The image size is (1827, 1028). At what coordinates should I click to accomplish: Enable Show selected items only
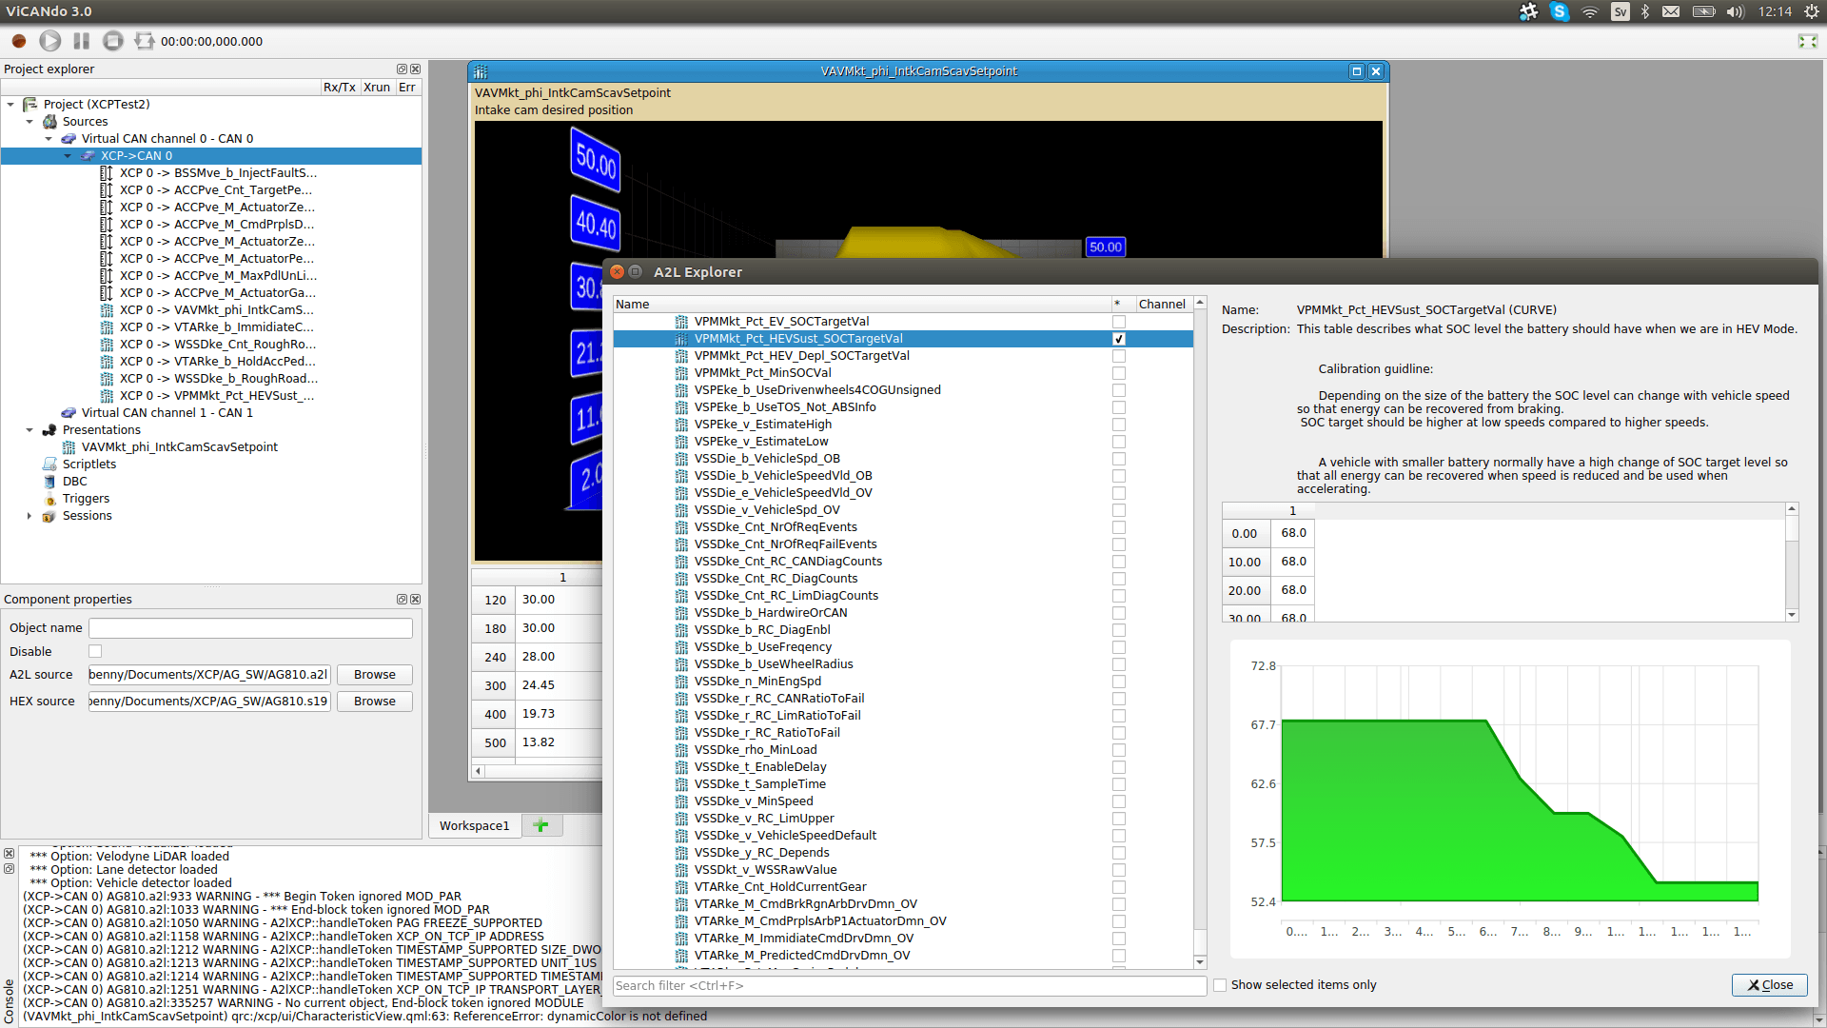tap(1220, 985)
